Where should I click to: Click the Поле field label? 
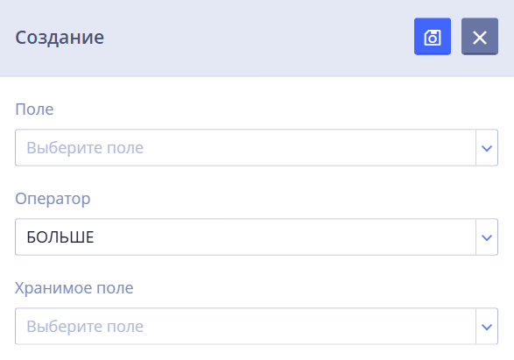(x=34, y=109)
